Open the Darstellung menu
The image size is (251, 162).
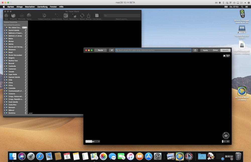(x=42, y=7)
